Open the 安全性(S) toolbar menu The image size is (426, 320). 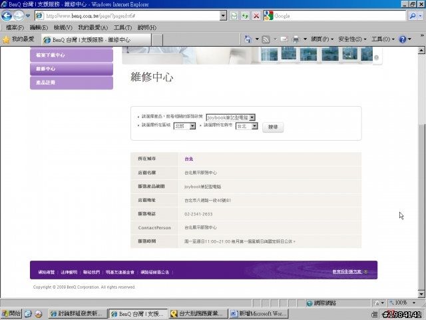pyautogui.click(x=352, y=39)
